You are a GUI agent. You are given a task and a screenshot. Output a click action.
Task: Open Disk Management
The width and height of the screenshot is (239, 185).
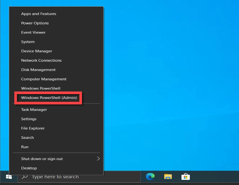click(56, 69)
